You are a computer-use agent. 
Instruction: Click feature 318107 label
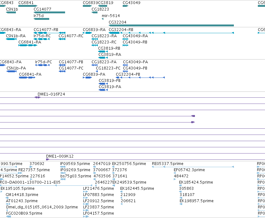tap(187, 195)
